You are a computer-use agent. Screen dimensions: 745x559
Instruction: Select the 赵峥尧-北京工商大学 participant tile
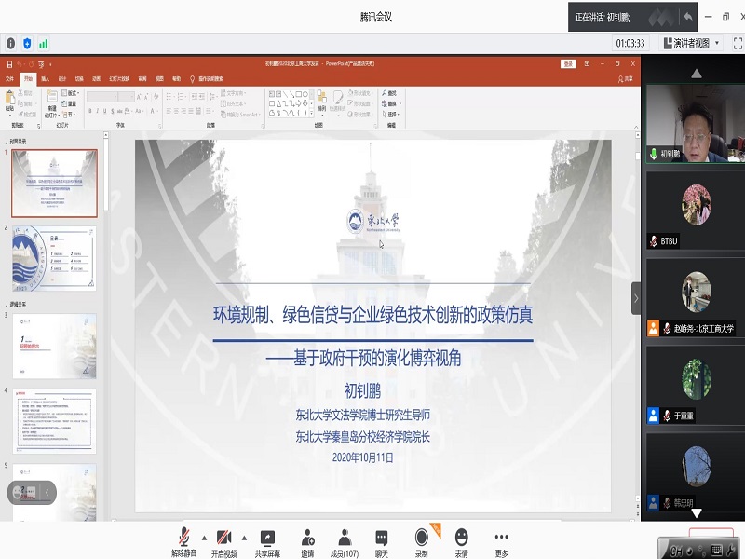695,298
